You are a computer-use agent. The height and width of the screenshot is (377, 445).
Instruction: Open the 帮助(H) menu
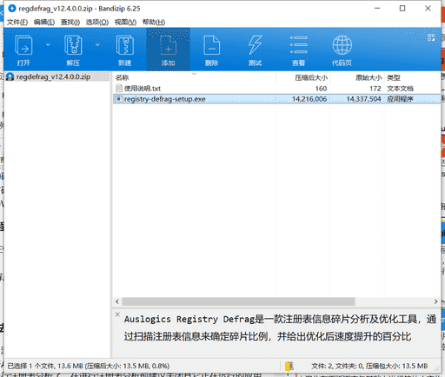pos(154,22)
